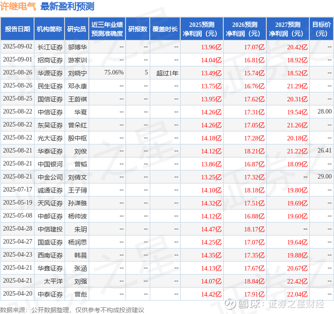Select the 2026预测净利润 column header
This screenshot has width=334, height=314.
pyautogui.click(x=245, y=29)
